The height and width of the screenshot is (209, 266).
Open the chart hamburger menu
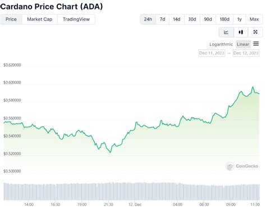(x=256, y=44)
